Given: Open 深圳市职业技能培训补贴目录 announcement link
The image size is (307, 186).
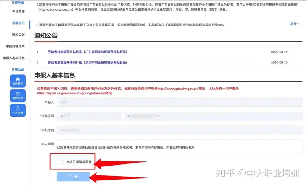Looking at the screenshot, I should click(x=87, y=63).
